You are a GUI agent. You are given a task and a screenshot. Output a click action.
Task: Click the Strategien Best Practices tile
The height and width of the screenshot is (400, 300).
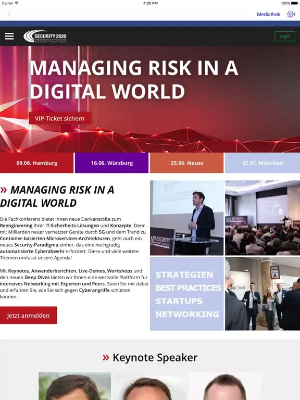[187, 294]
